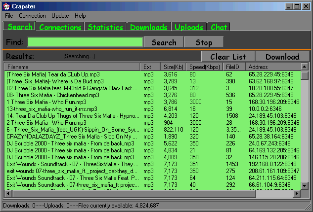The image size is (313, 212).
Task: Sort by the Ext column header
Action: pos(150,67)
